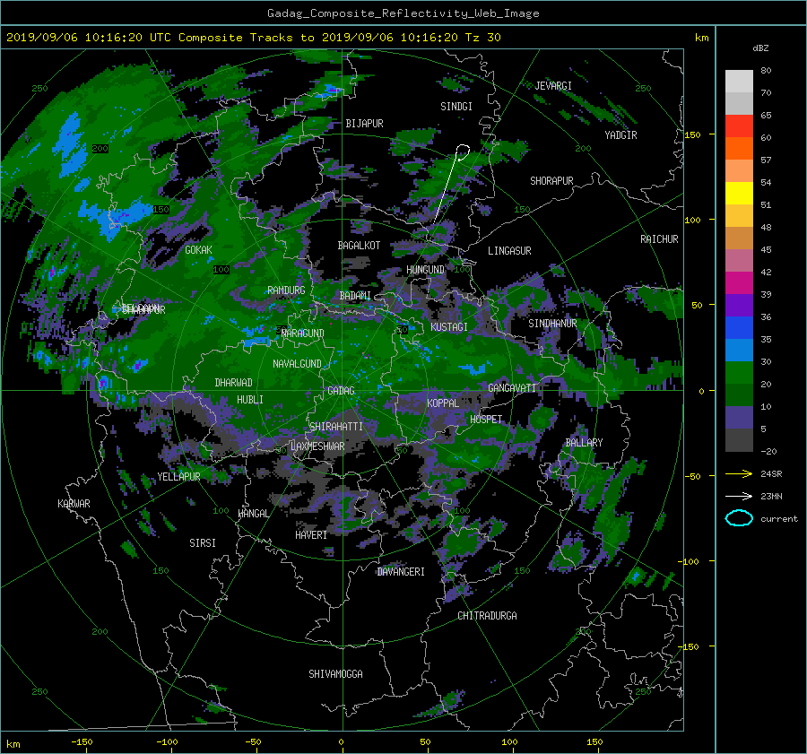Click the BAGALKOT city label
Image resolution: width=807 pixels, height=754 pixels.
pos(359,246)
